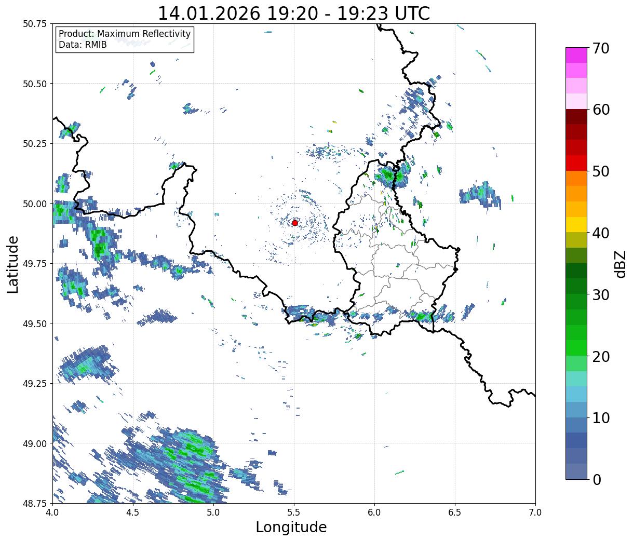The width and height of the screenshot is (633, 540).
Task: Click the 'Product: Maximum Reflectivity' label
Action: tap(125, 34)
